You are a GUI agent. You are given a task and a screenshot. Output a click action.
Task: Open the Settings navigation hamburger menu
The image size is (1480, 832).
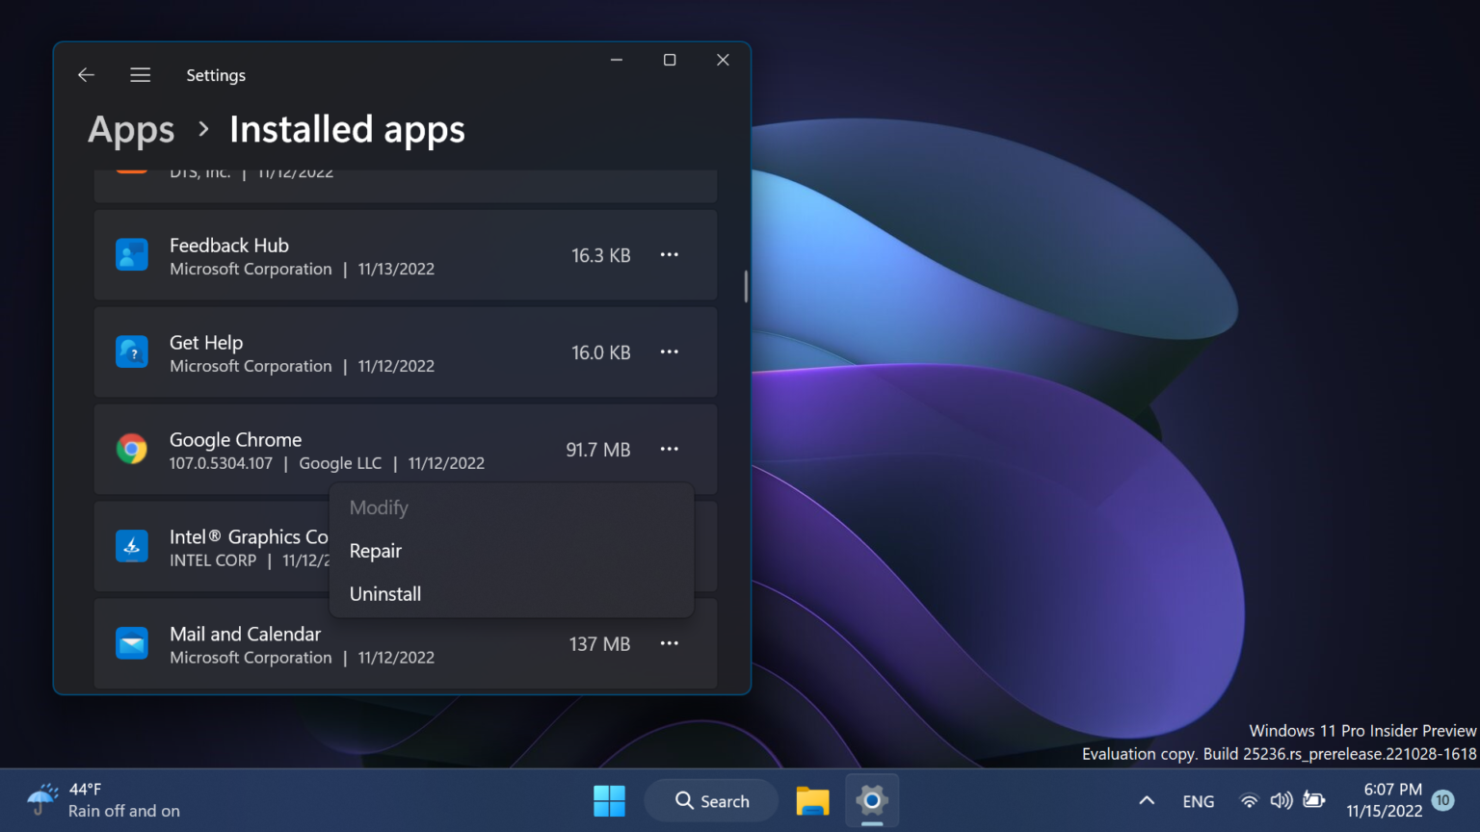140,74
